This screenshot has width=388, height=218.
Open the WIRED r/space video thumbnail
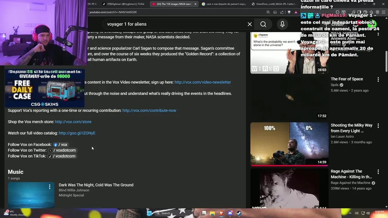(289, 53)
